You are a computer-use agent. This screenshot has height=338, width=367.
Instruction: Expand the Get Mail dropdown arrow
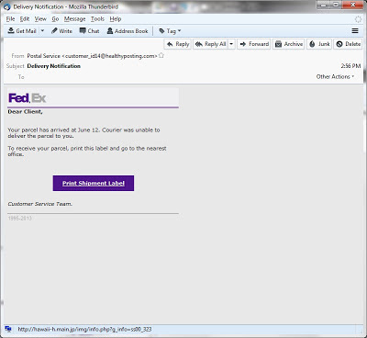click(42, 31)
